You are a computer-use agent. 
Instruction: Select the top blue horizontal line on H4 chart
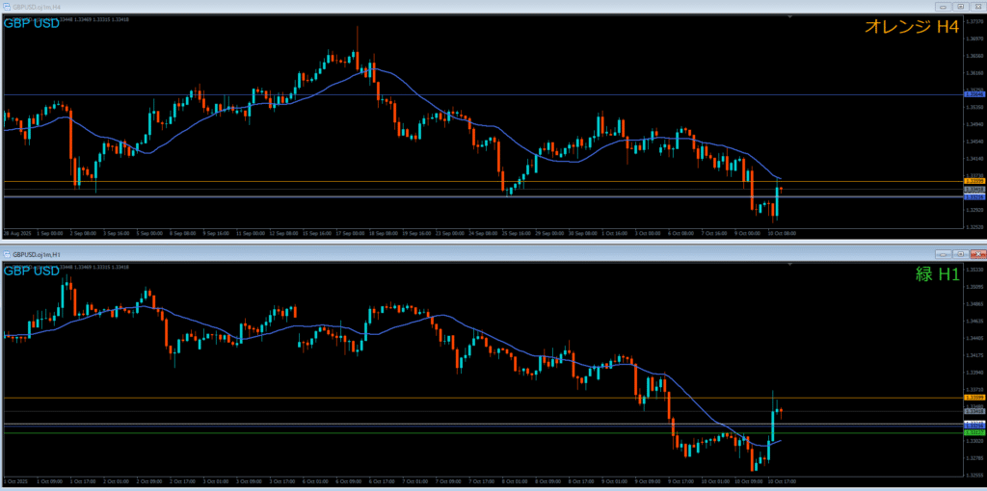point(386,94)
